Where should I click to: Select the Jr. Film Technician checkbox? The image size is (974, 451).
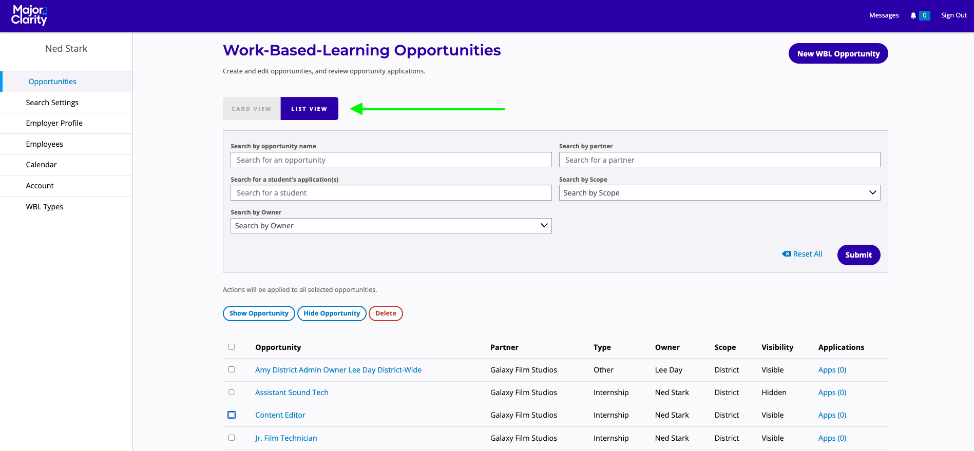[x=232, y=438]
